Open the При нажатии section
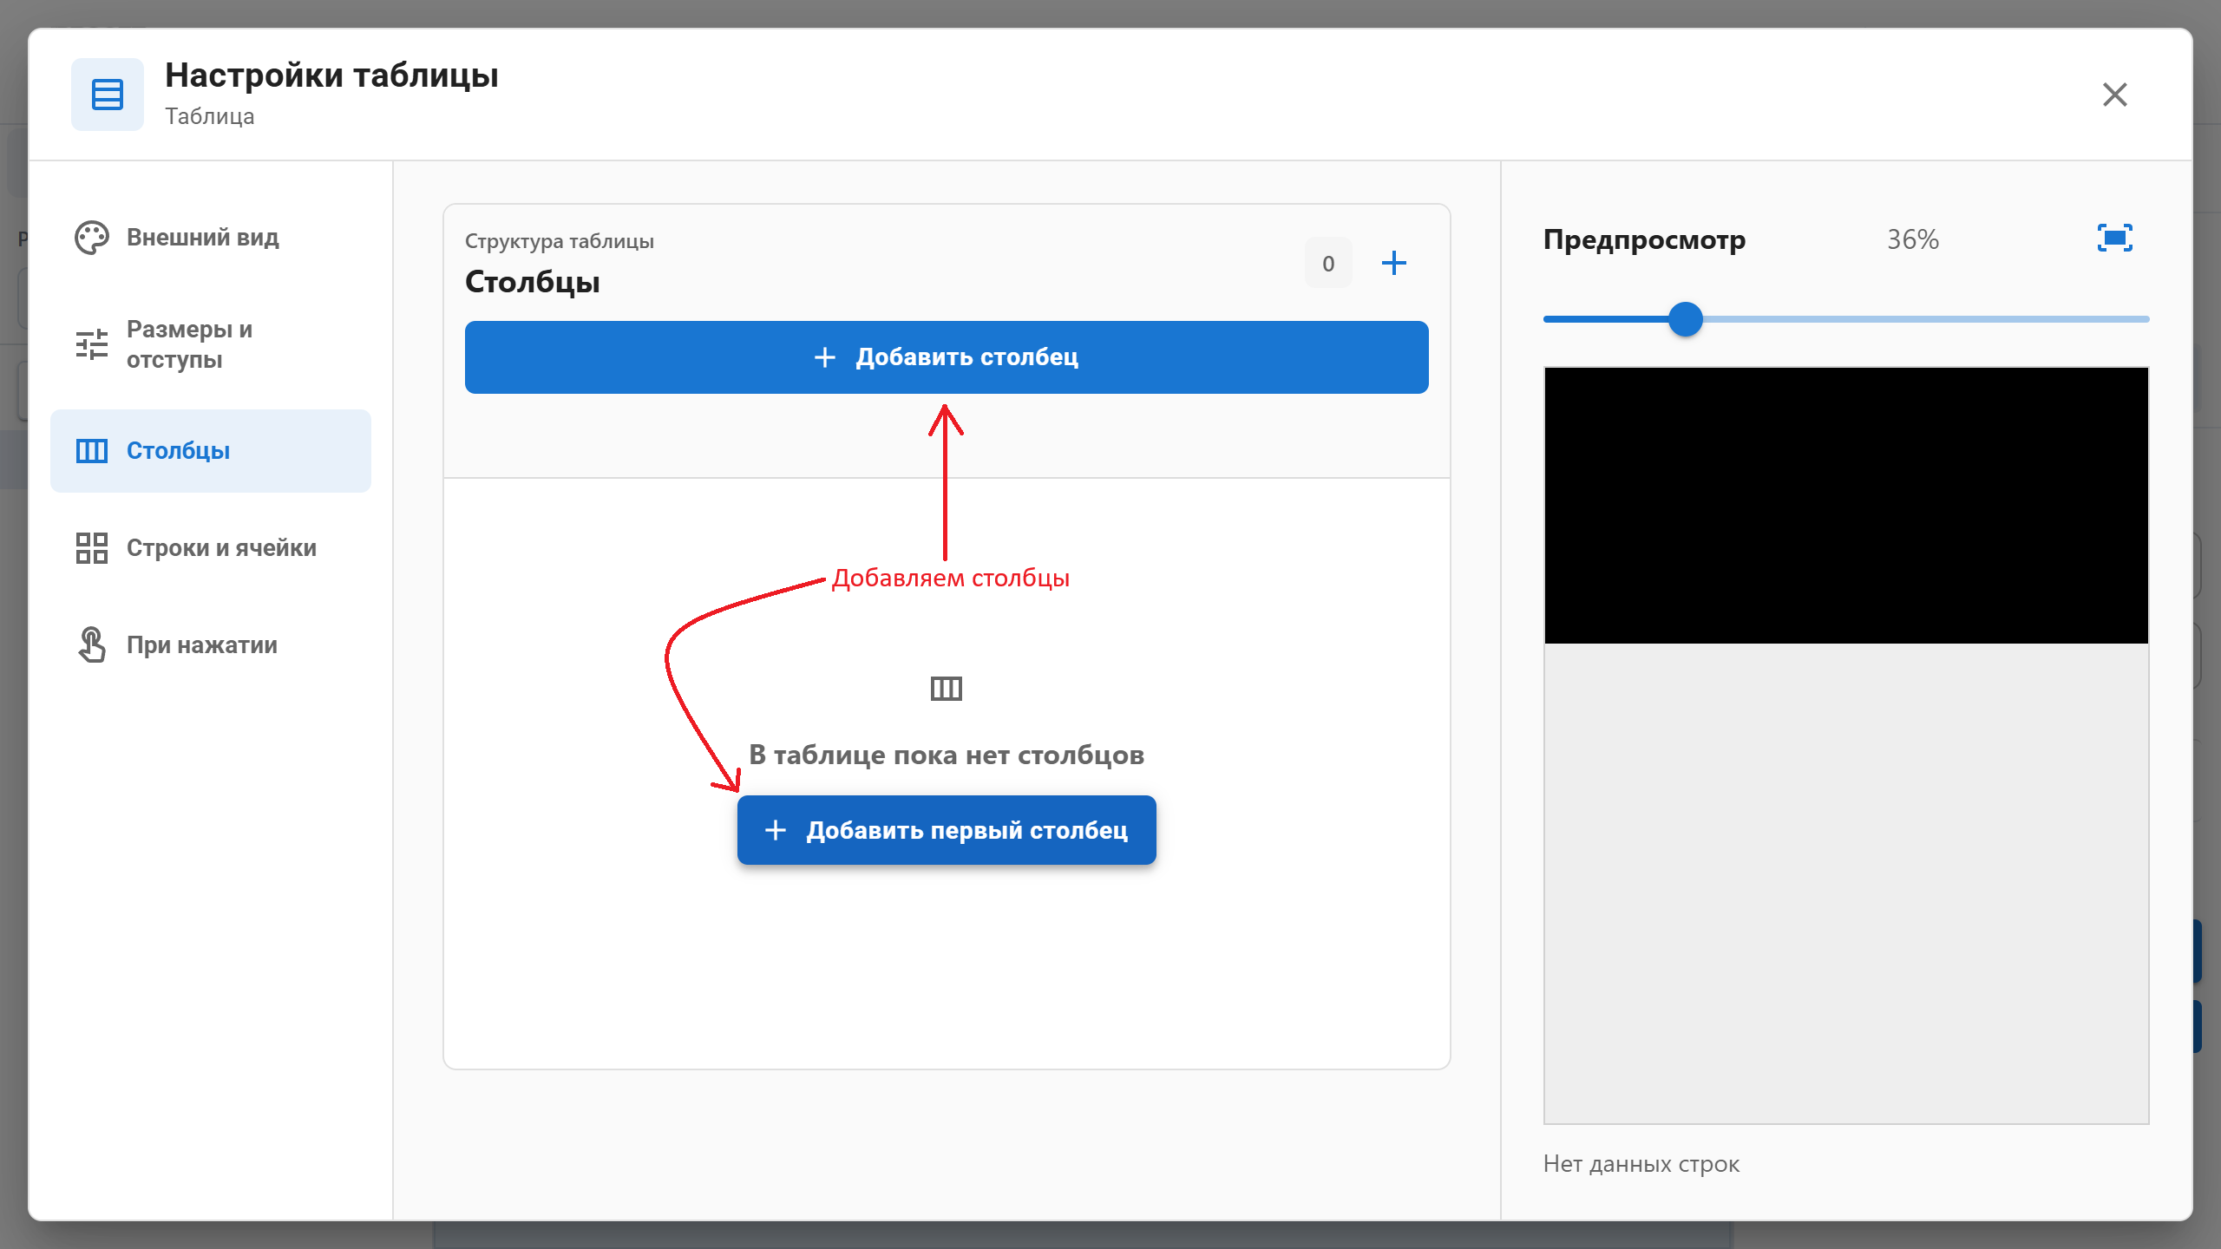Image resolution: width=2221 pixels, height=1249 pixels. pyautogui.click(x=211, y=645)
